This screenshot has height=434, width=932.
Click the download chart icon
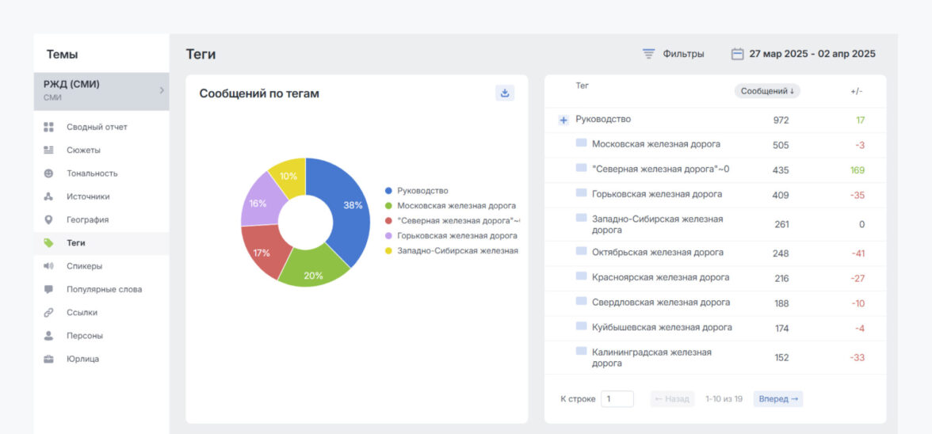[x=505, y=93]
